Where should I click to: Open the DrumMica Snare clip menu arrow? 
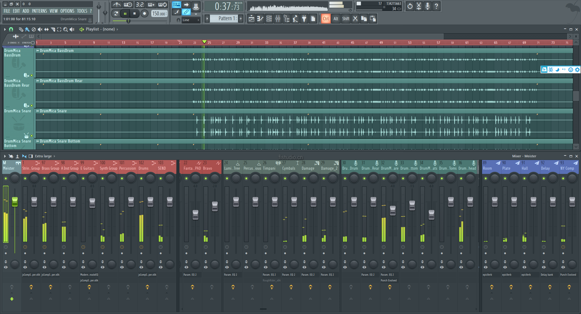38,111
